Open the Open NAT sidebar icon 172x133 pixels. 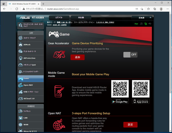(21, 85)
